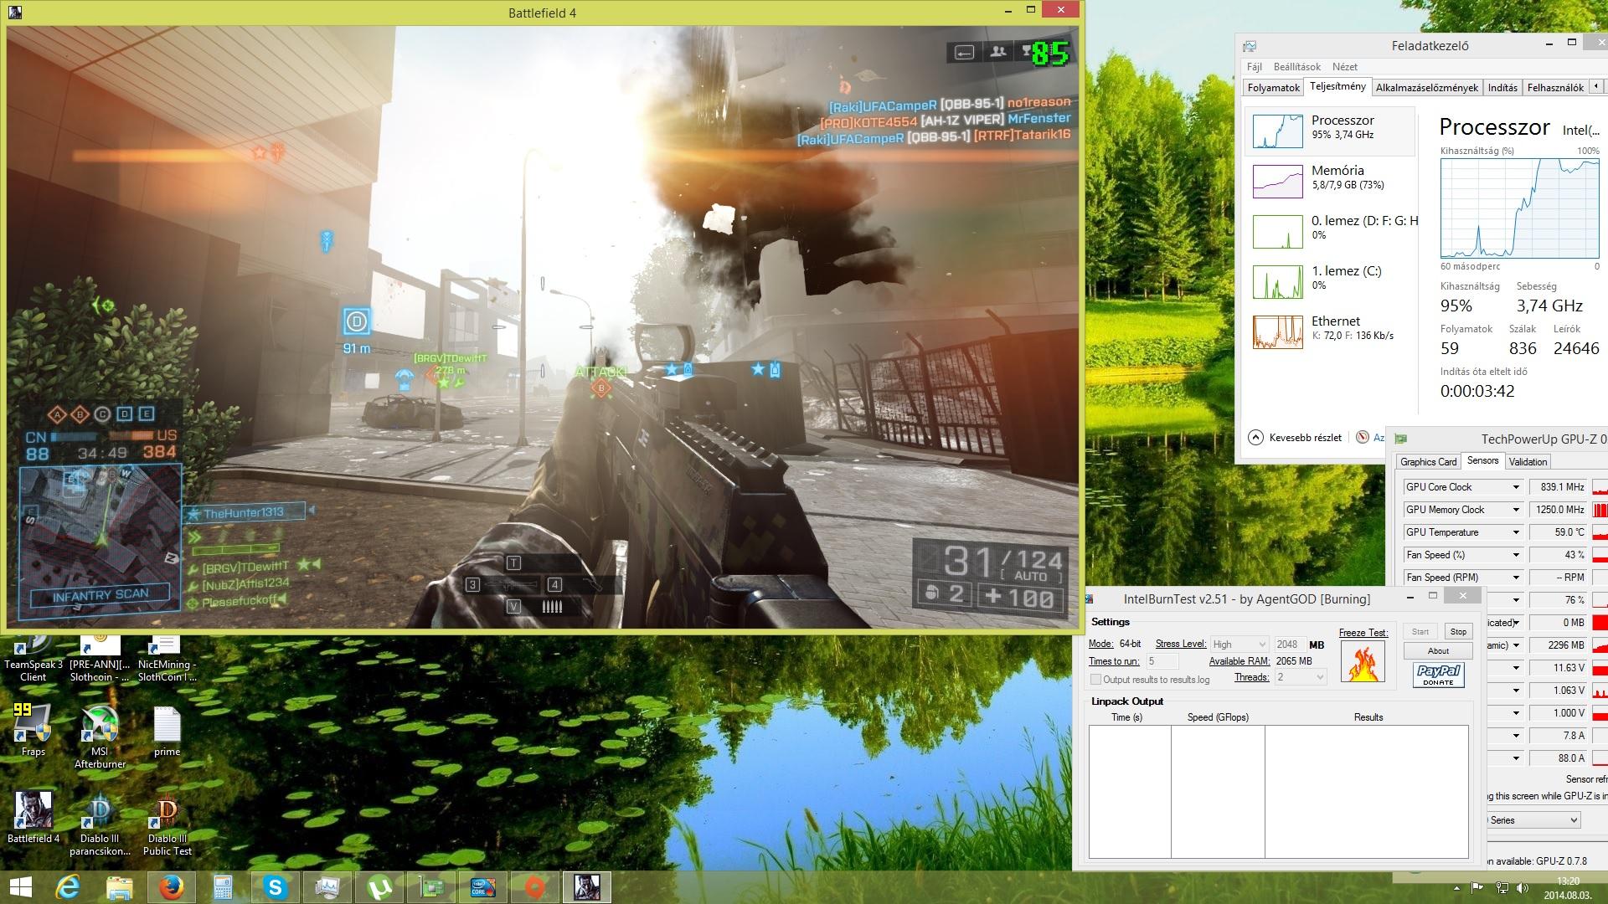Launch MSI Afterburner from the desktop
Image resolution: width=1608 pixels, height=904 pixels.
pos(100,737)
